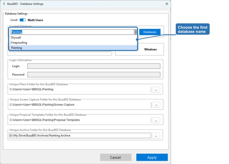The image size is (229, 164).
Task: Click the Multi Users label
Action: pyautogui.click(x=35, y=20)
